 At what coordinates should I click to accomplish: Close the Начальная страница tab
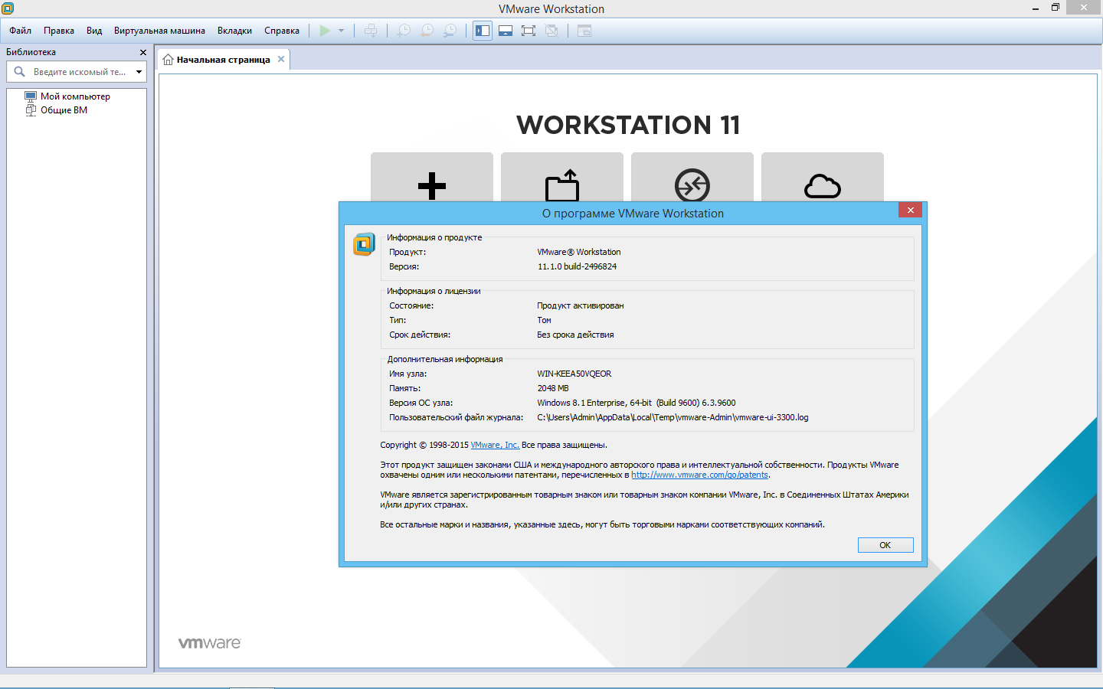281,59
